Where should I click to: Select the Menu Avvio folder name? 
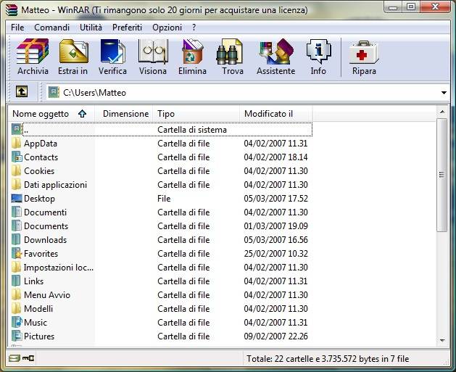(47, 295)
